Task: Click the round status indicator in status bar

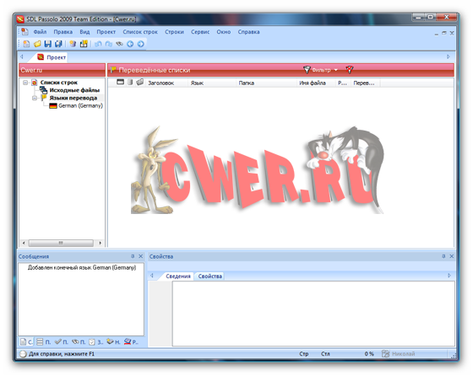Action: point(23,354)
